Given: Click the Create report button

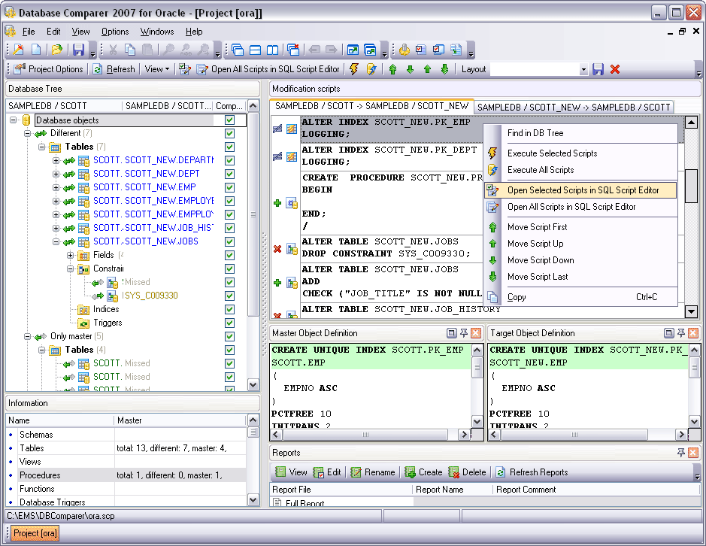Looking at the screenshot, I should pos(424,472).
